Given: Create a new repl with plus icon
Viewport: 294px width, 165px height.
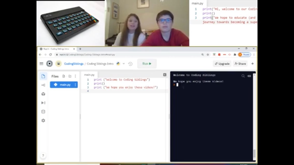Looking at the screenshot, I should (253, 64).
